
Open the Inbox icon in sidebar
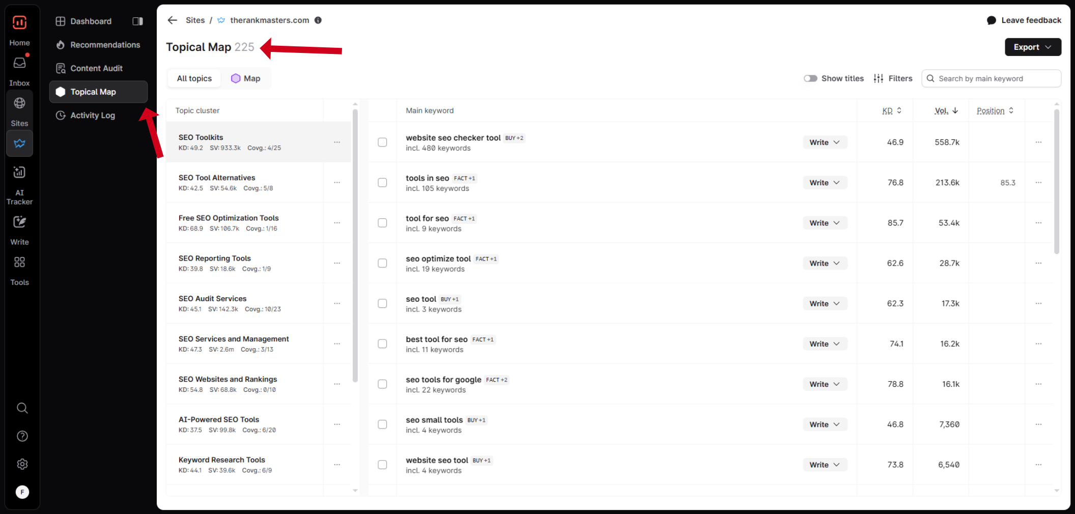click(19, 63)
